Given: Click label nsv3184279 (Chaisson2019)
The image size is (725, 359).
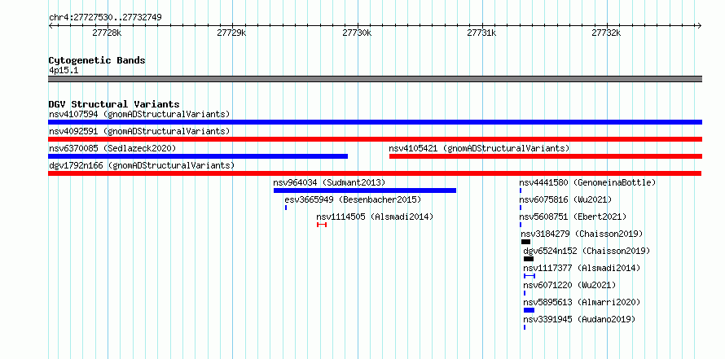Looking at the screenshot, I should point(582,234).
